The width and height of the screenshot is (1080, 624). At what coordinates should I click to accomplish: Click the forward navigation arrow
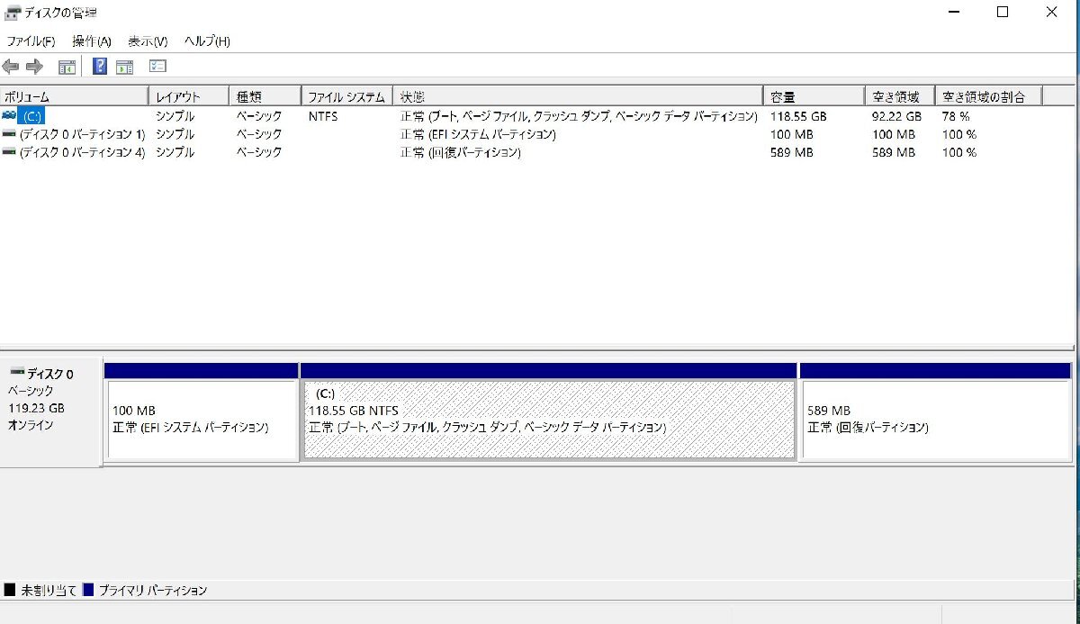[x=34, y=65]
